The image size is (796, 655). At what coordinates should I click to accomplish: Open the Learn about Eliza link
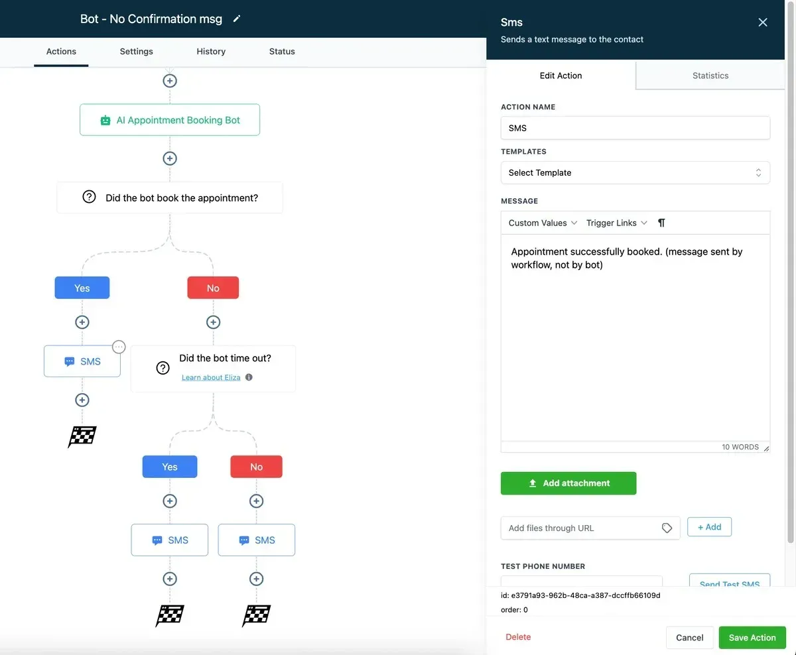pyautogui.click(x=211, y=377)
